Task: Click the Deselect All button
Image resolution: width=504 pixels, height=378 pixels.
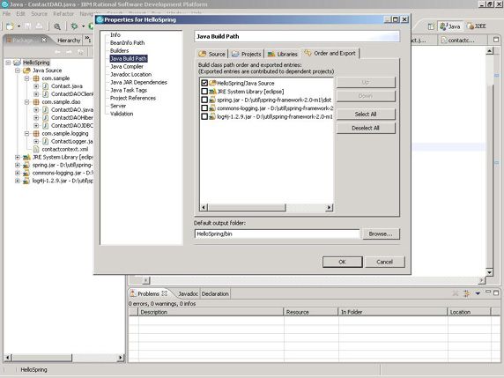Action: tap(366, 128)
